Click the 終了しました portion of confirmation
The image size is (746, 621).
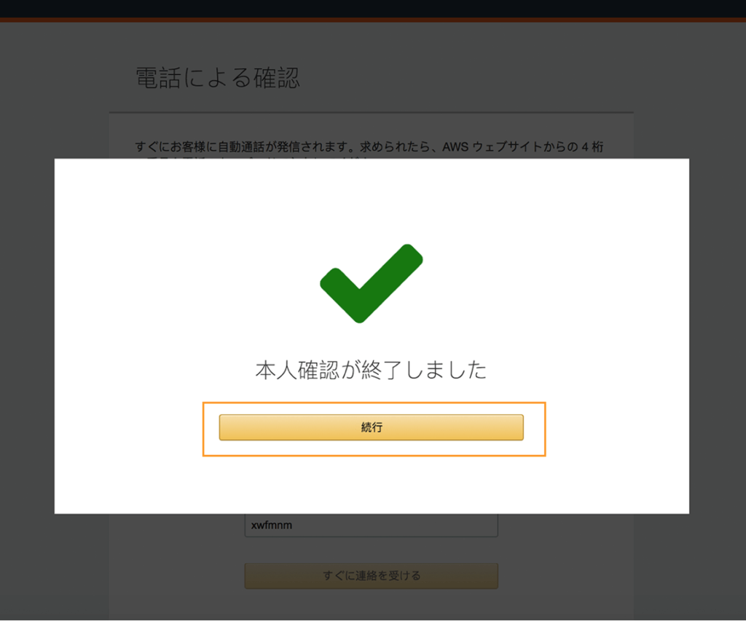tap(425, 370)
